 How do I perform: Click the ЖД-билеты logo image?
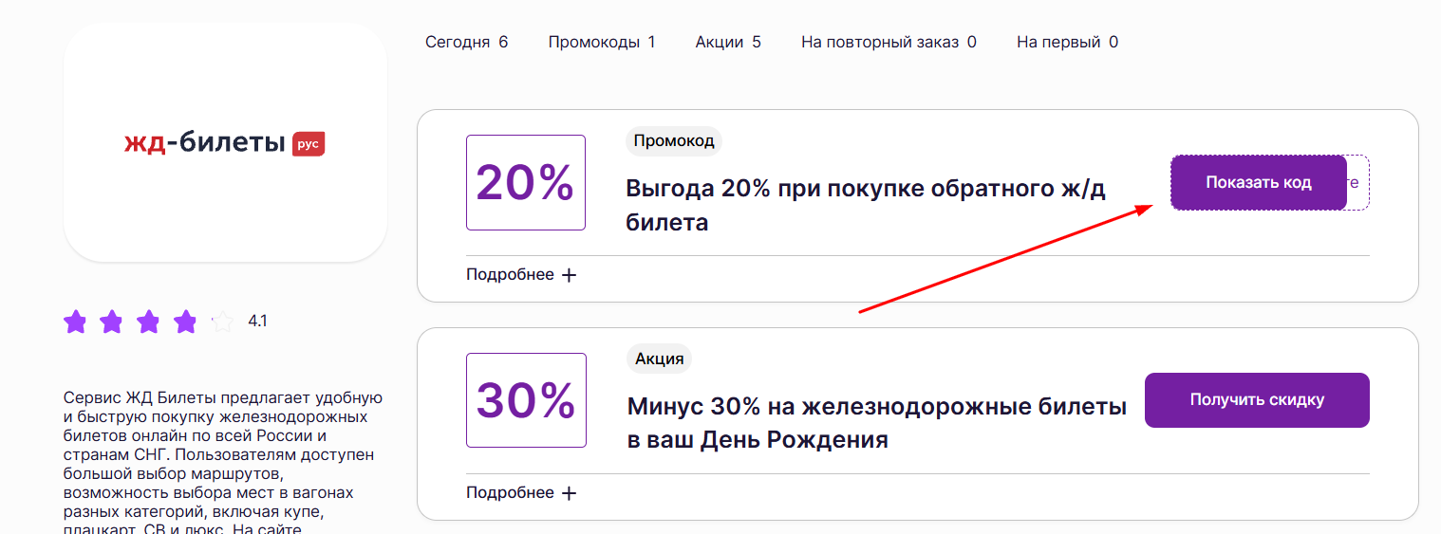coord(225,143)
